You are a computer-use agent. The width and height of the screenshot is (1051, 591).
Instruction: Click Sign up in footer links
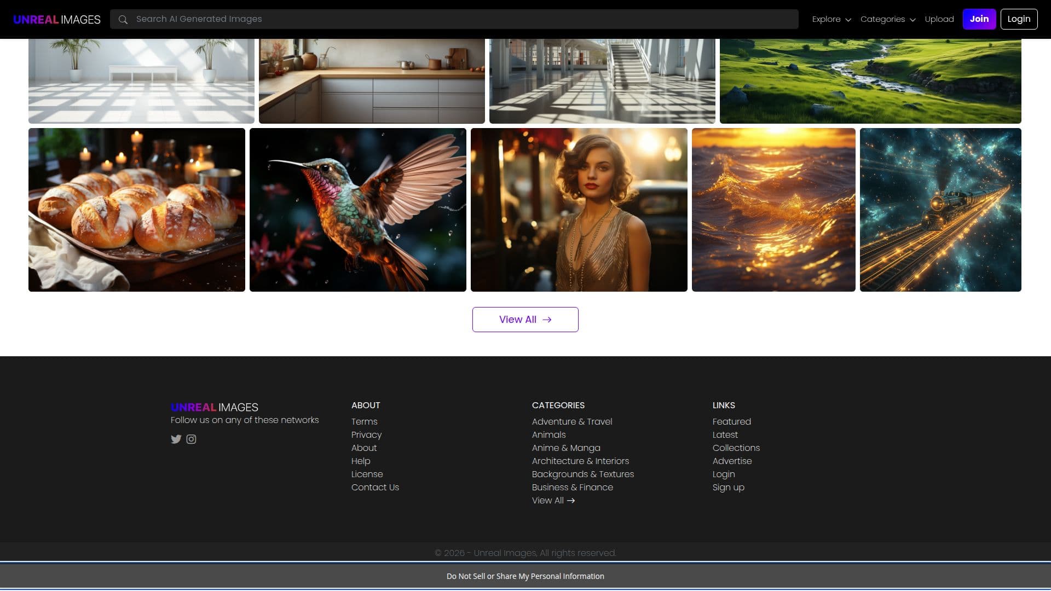coord(728,487)
